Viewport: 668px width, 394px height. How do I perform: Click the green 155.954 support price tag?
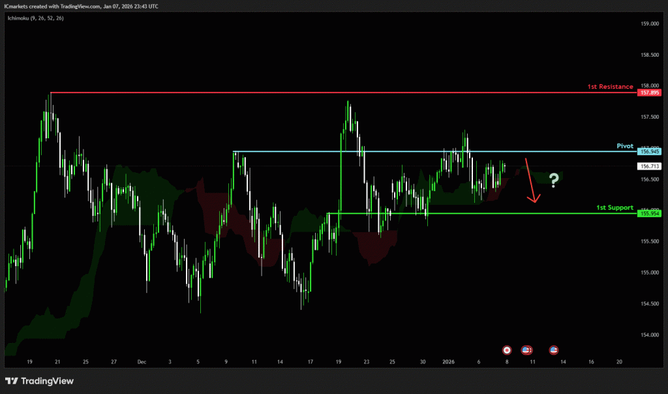pos(650,213)
